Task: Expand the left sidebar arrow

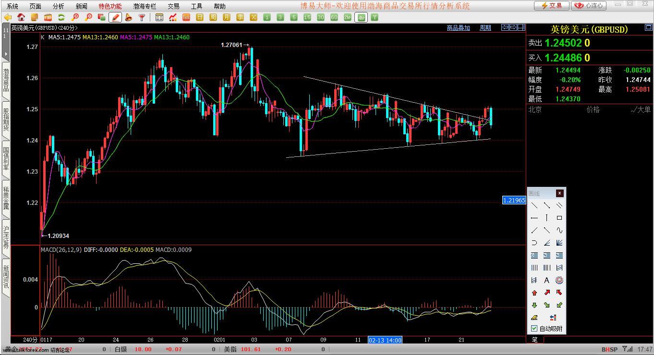Action: tap(5, 54)
